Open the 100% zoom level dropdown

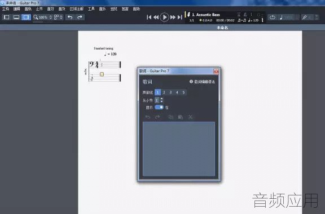(x=43, y=17)
